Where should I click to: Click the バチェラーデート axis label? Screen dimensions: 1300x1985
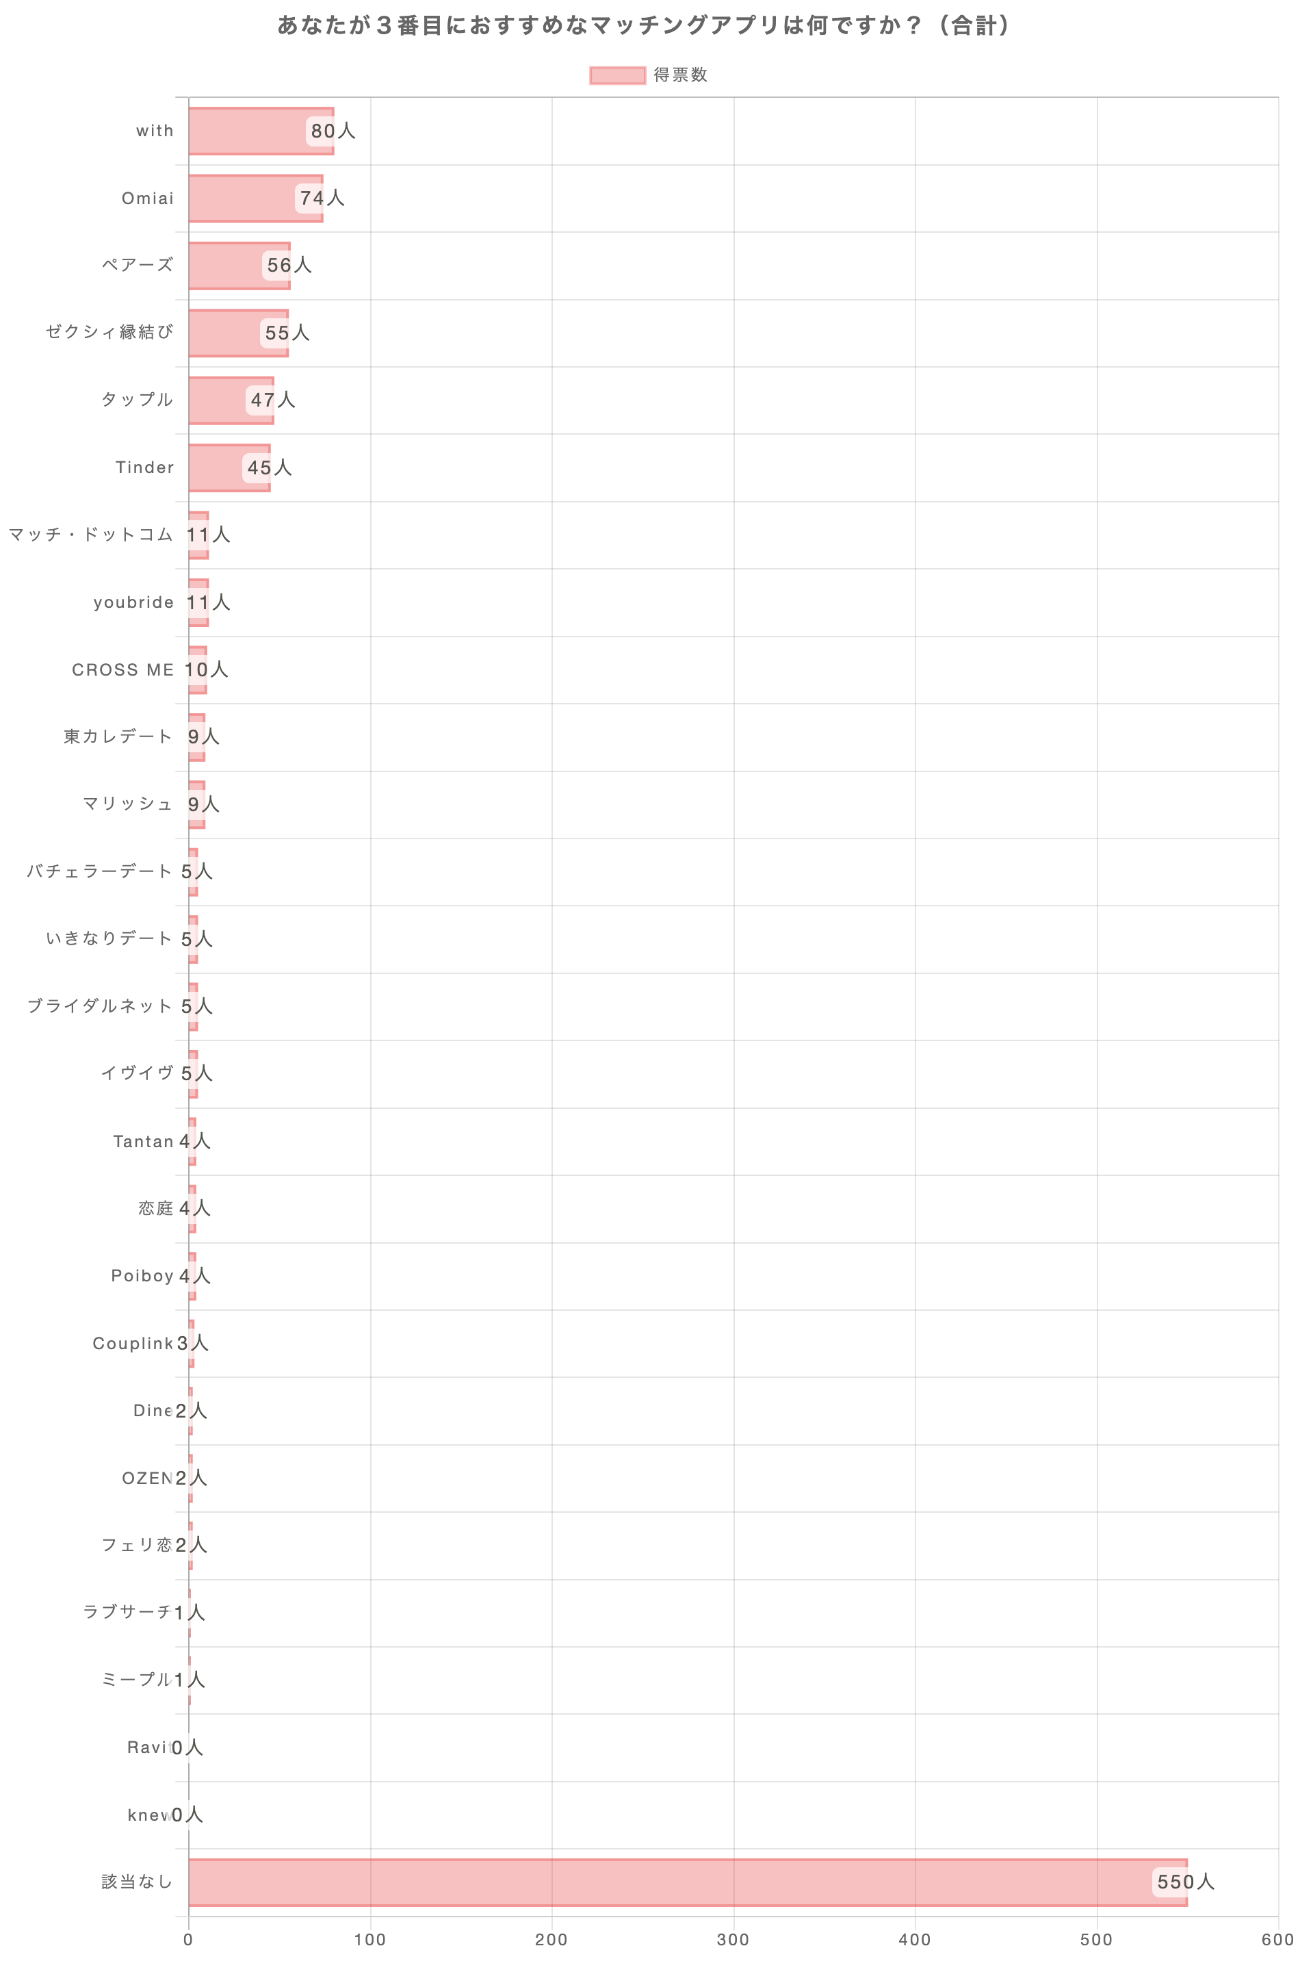tap(99, 871)
